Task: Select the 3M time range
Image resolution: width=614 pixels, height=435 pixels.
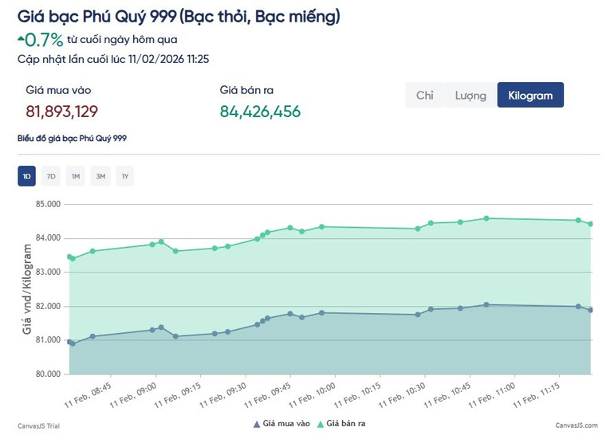Action: (100, 176)
